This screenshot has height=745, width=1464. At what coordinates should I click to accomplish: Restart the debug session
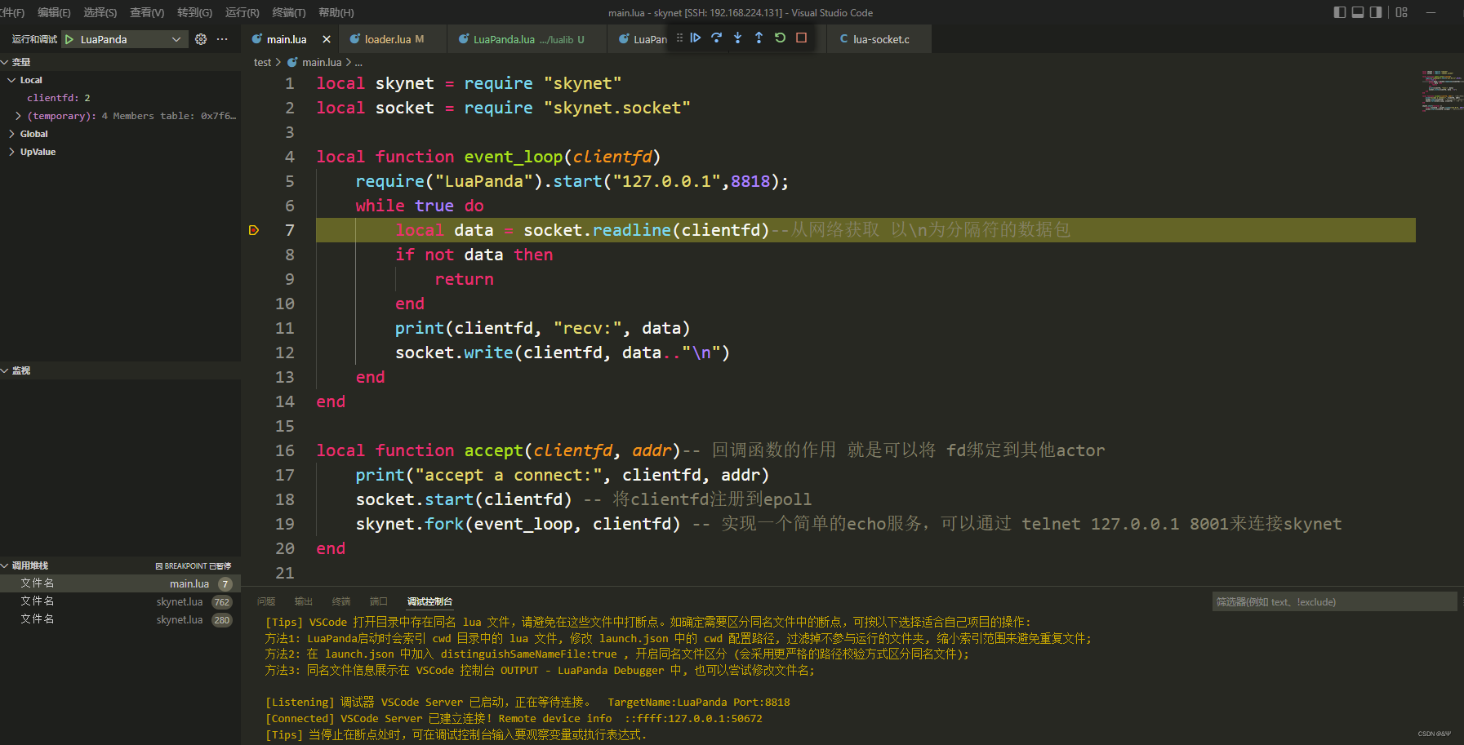tap(781, 38)
